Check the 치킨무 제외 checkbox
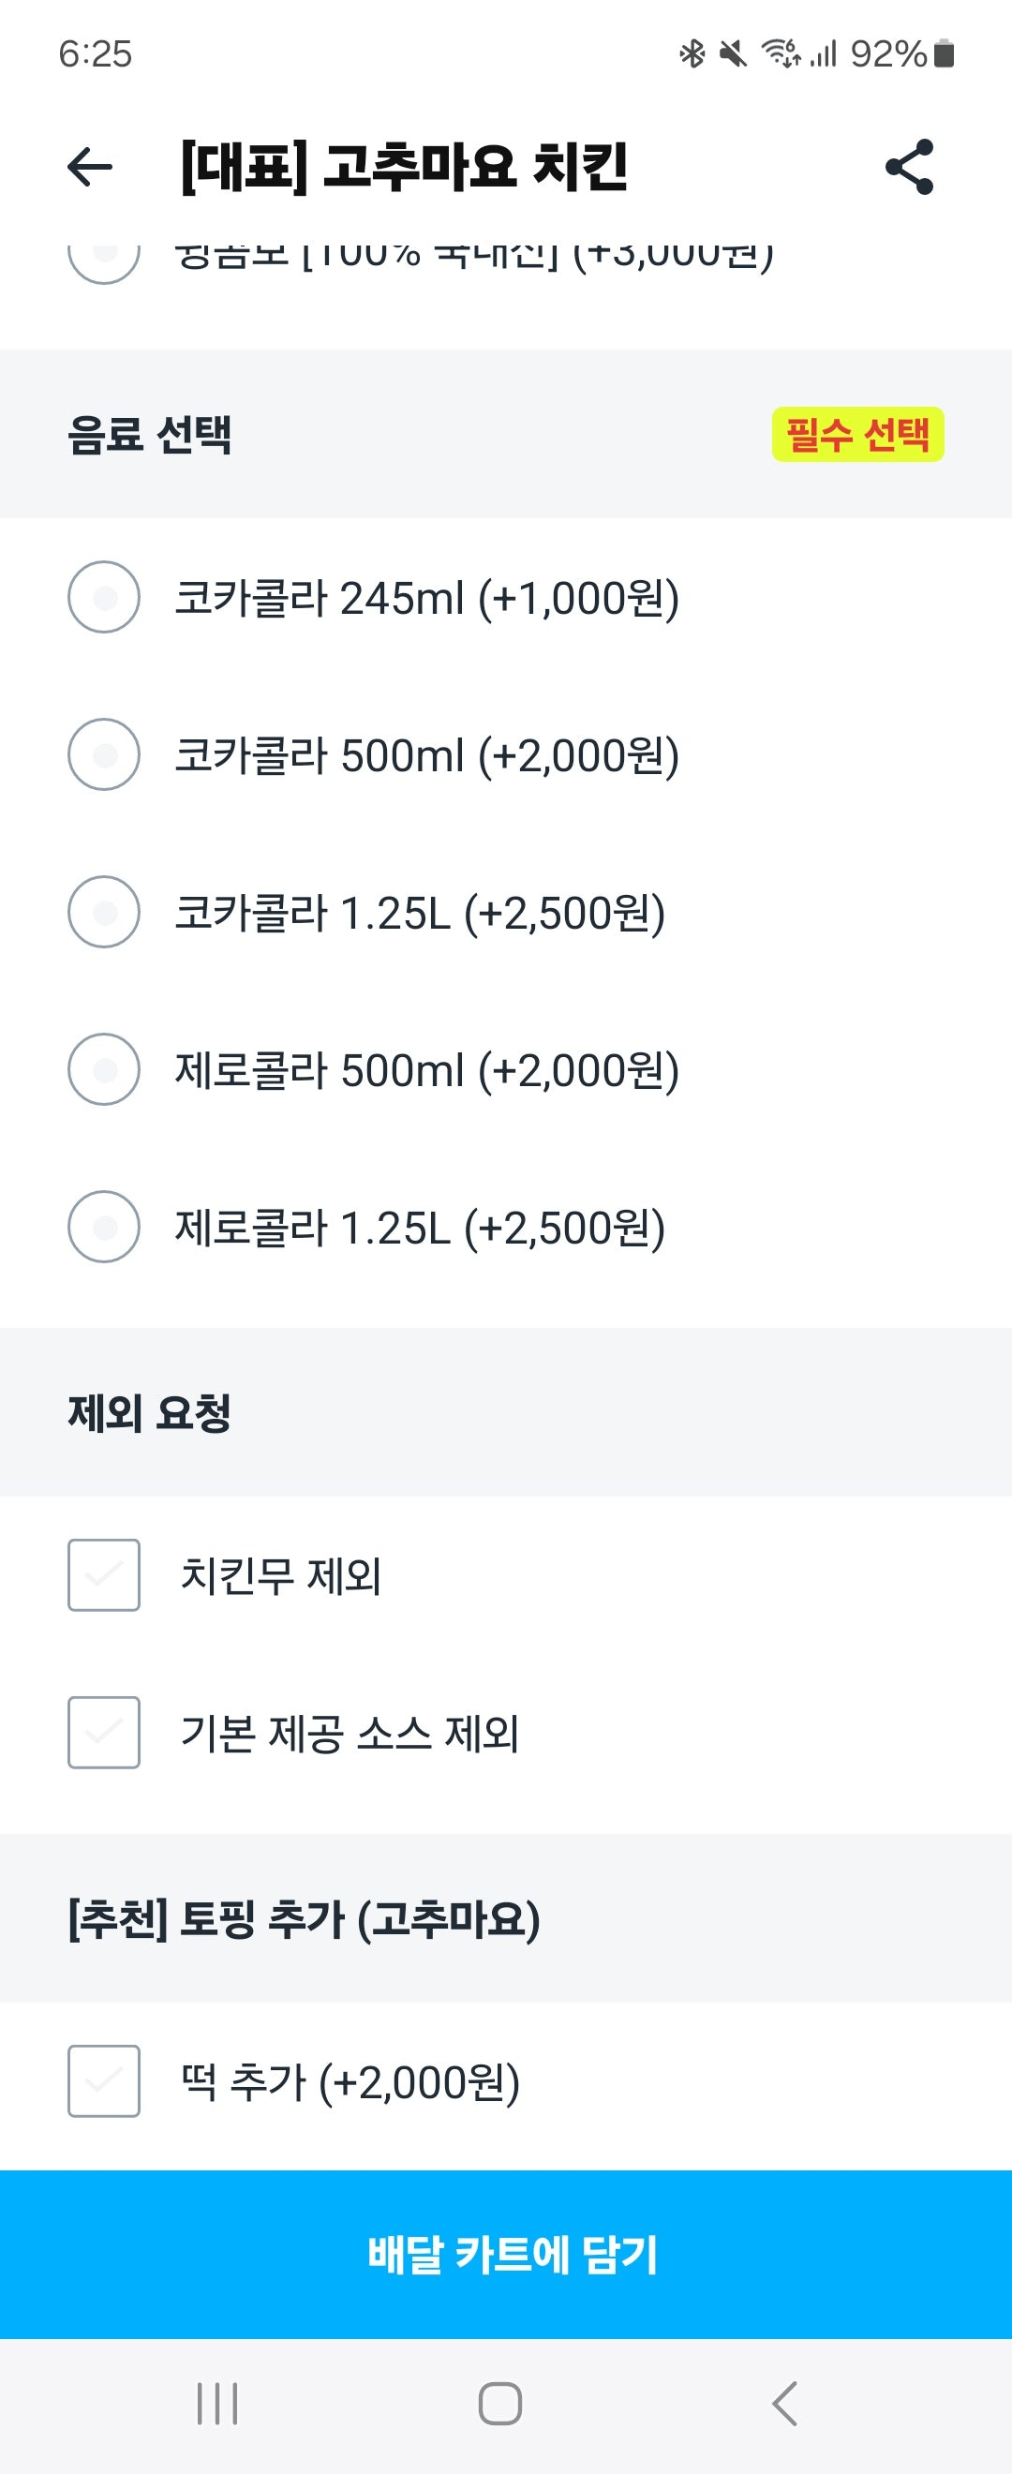 click(x=104, y=1575)
